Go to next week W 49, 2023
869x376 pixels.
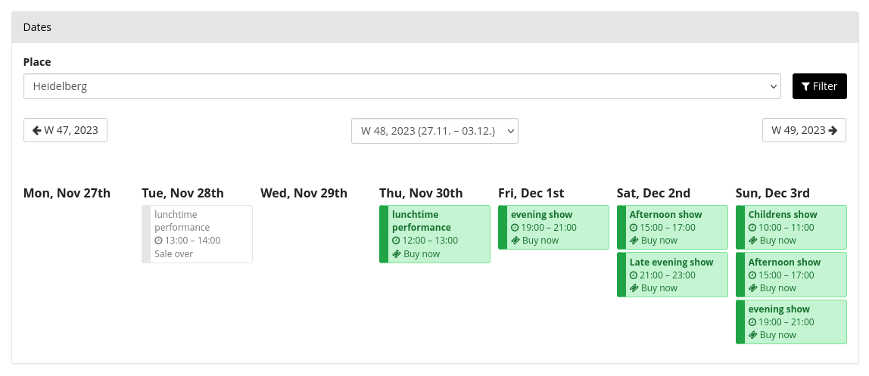tap(804, 130)
